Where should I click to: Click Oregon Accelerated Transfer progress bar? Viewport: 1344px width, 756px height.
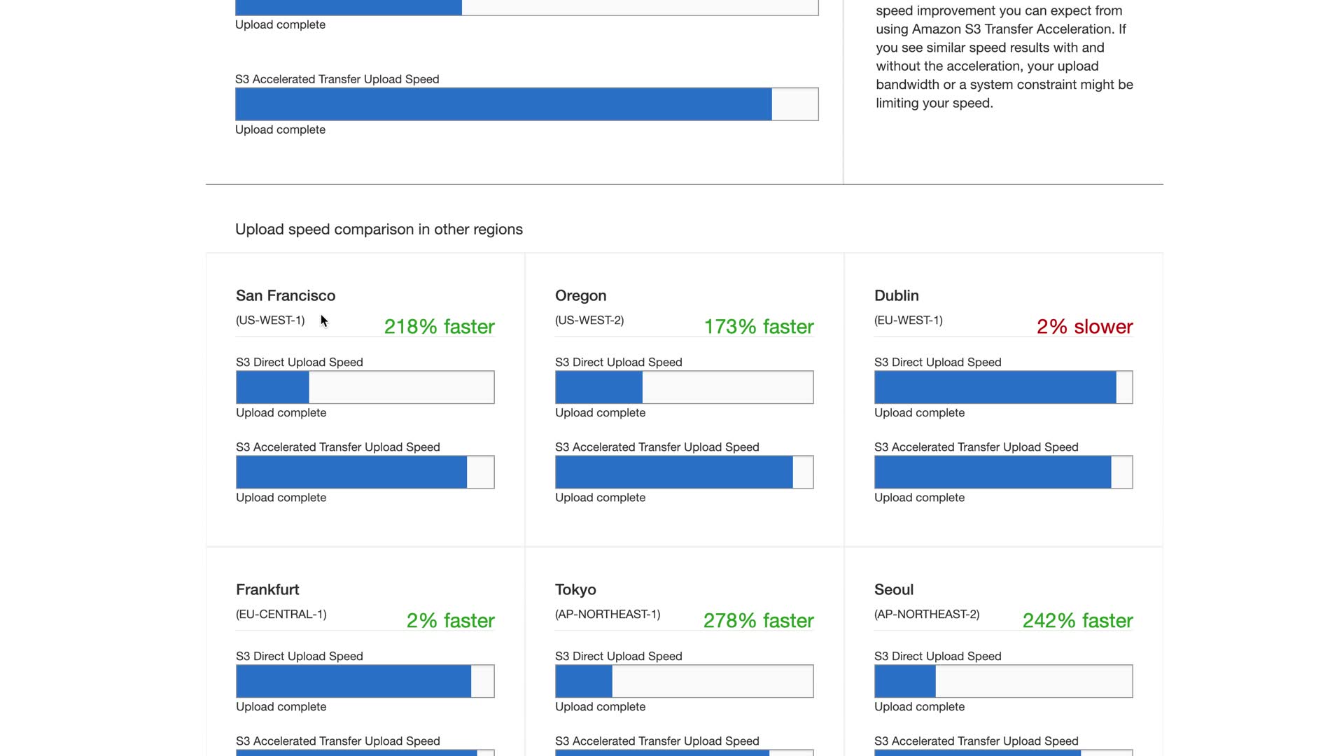[684, 472]
